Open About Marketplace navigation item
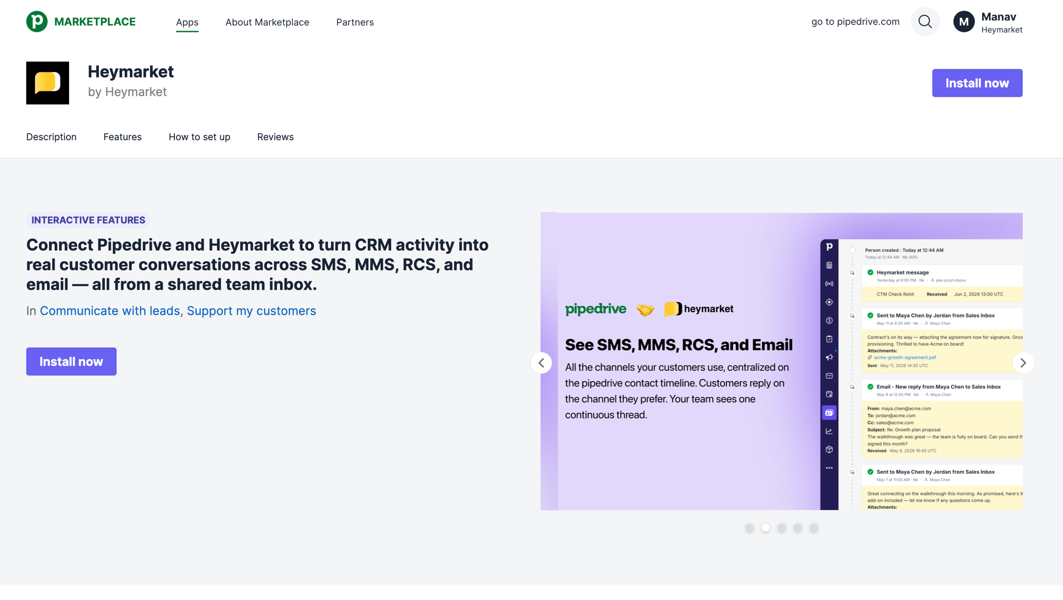The image size is (1063, 600). tap(267, 22)
